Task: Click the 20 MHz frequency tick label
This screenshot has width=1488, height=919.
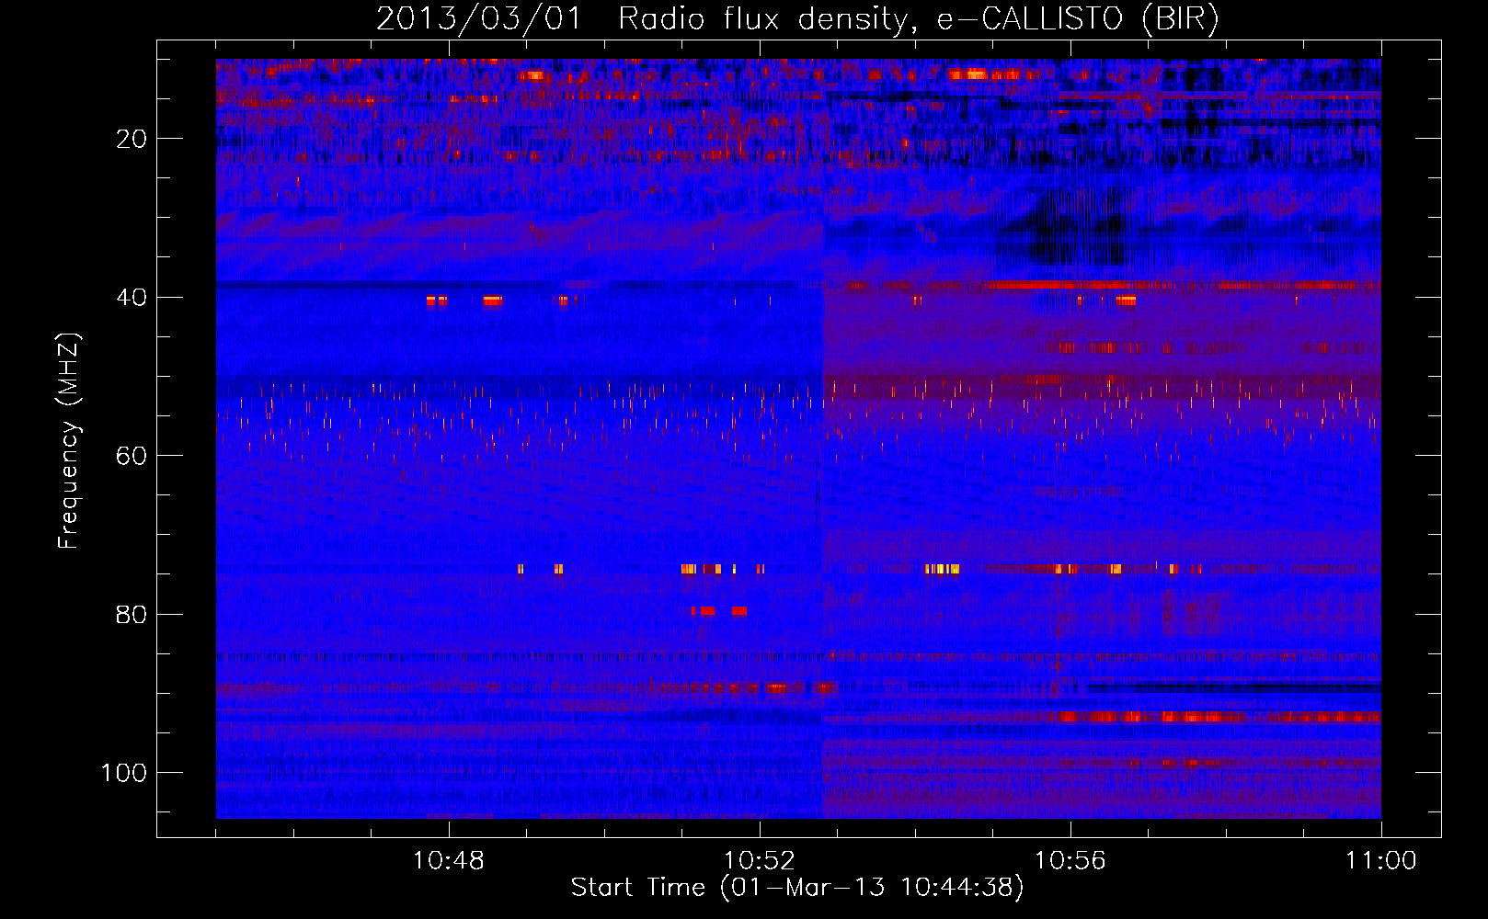Action: click(x=132, y=139)
